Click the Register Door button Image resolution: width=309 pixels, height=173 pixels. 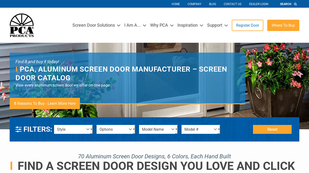(248, 25)
